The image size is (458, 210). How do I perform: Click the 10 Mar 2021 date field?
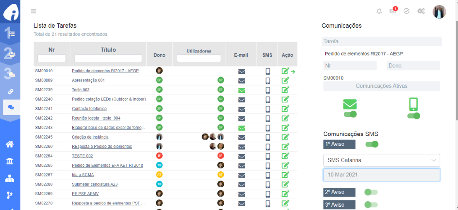pos(381,175)
